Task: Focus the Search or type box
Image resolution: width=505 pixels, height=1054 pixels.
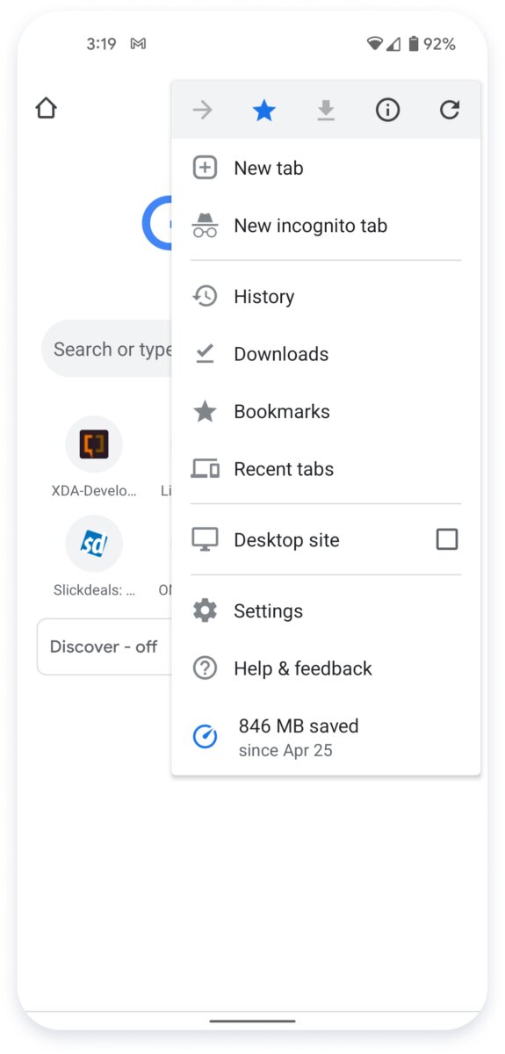Action: pyautogui.click(x=107, y=349)
